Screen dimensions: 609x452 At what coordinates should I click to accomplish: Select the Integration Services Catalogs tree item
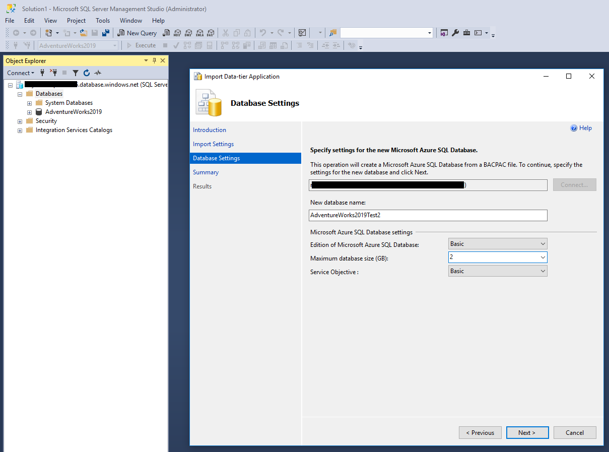point(74,130)
